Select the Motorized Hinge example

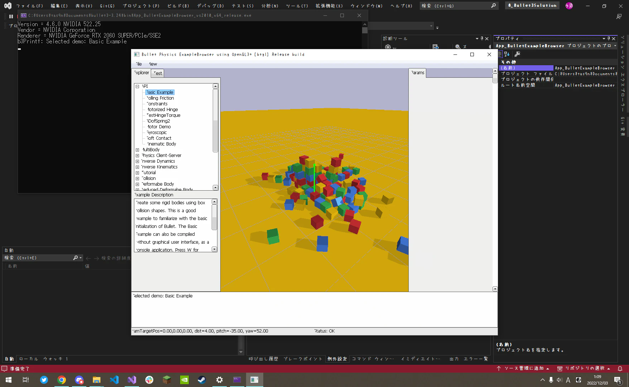(162, 110)
